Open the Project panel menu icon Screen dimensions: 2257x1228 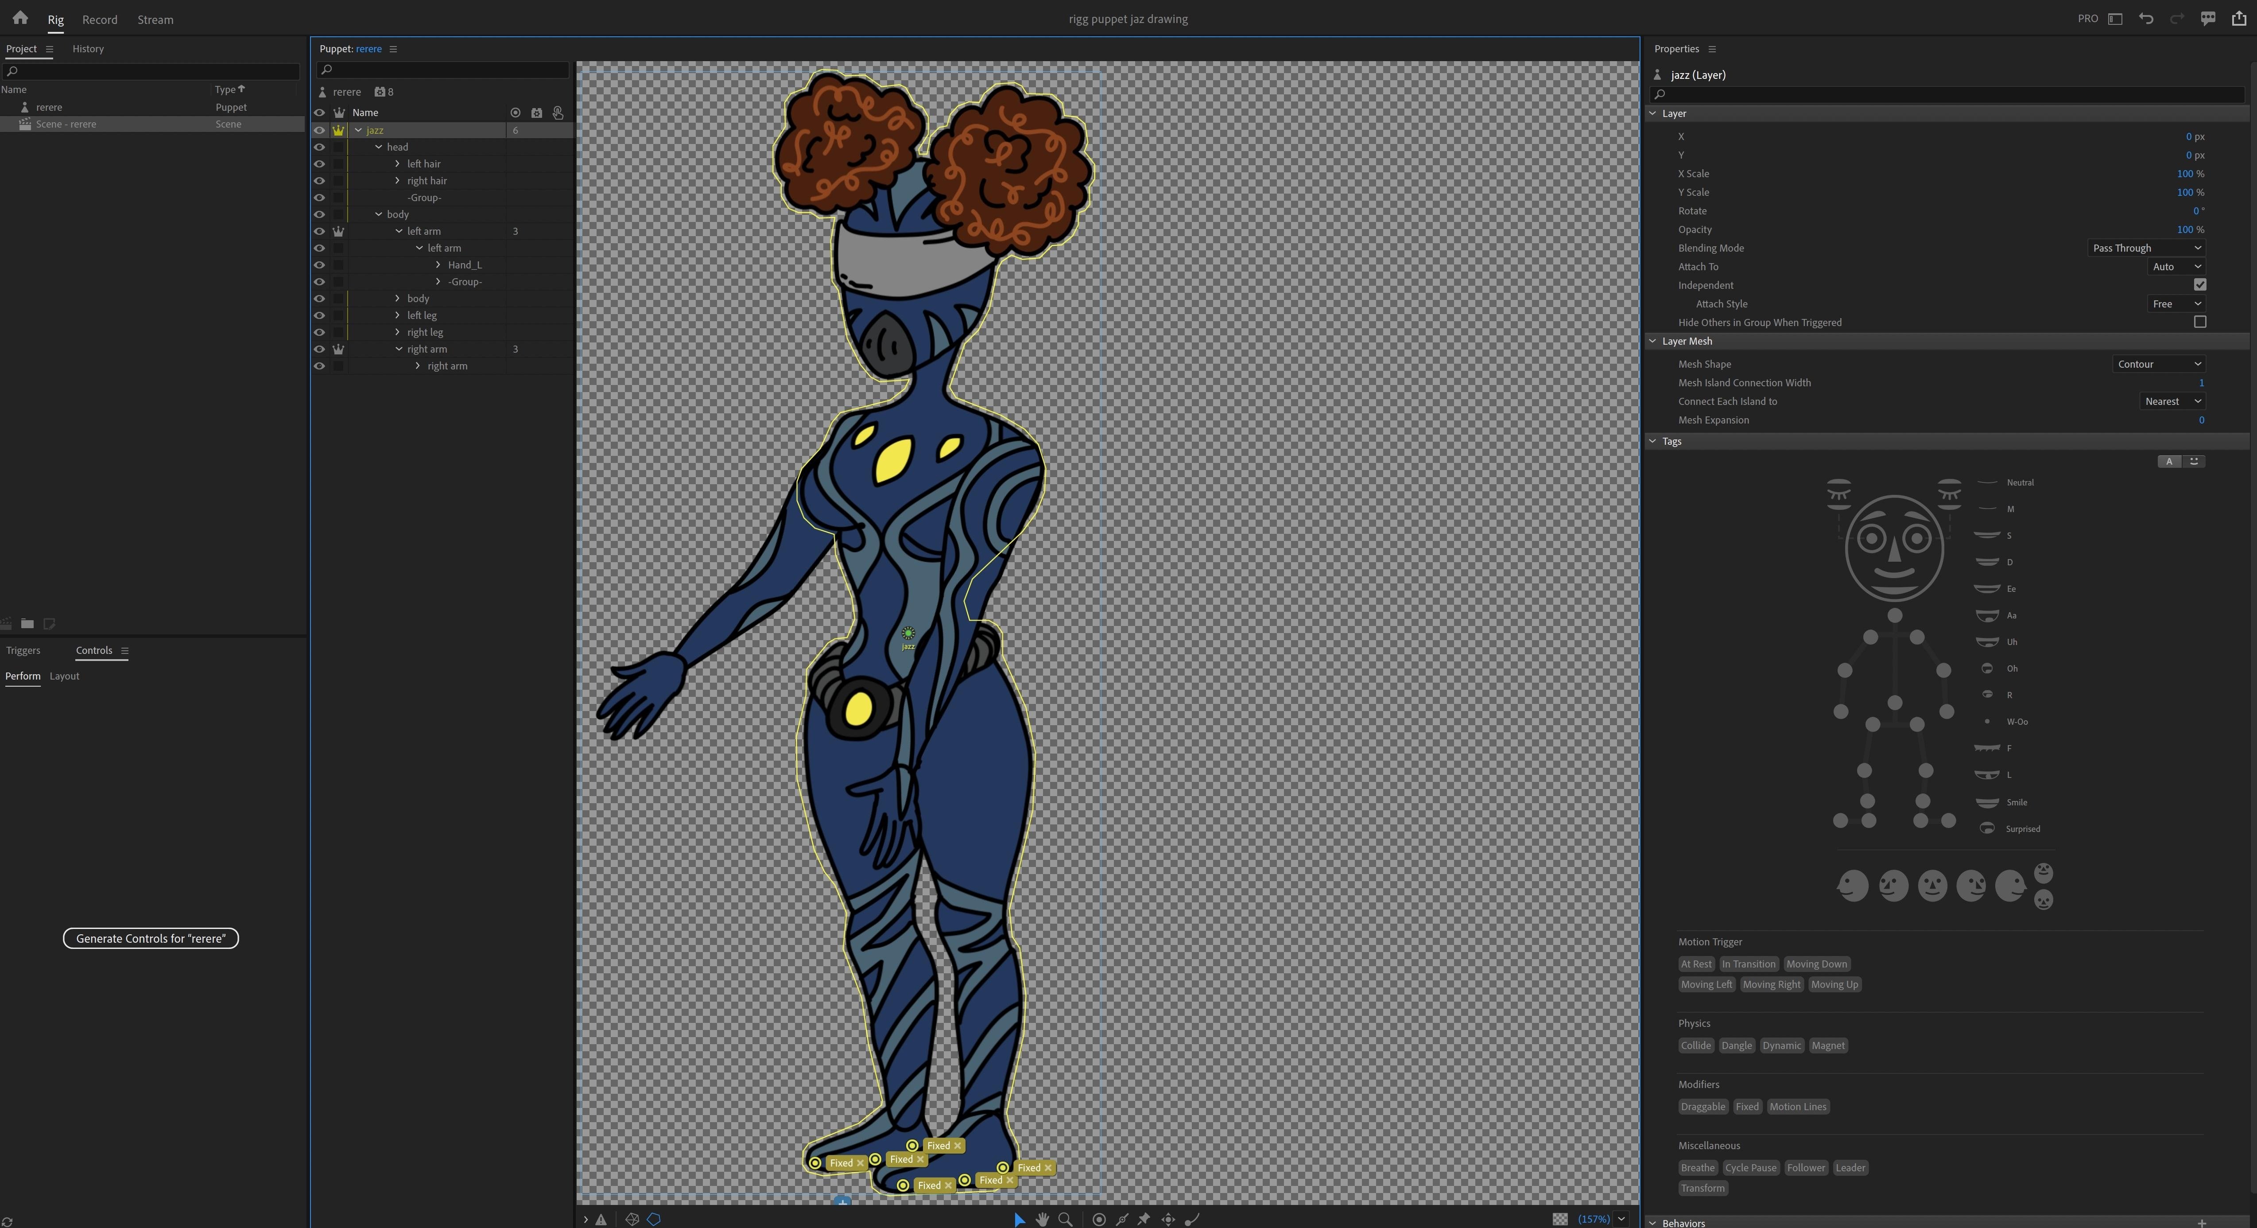[49, 49]
